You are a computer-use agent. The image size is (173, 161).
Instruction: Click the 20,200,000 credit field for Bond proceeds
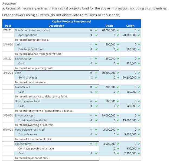130,78
